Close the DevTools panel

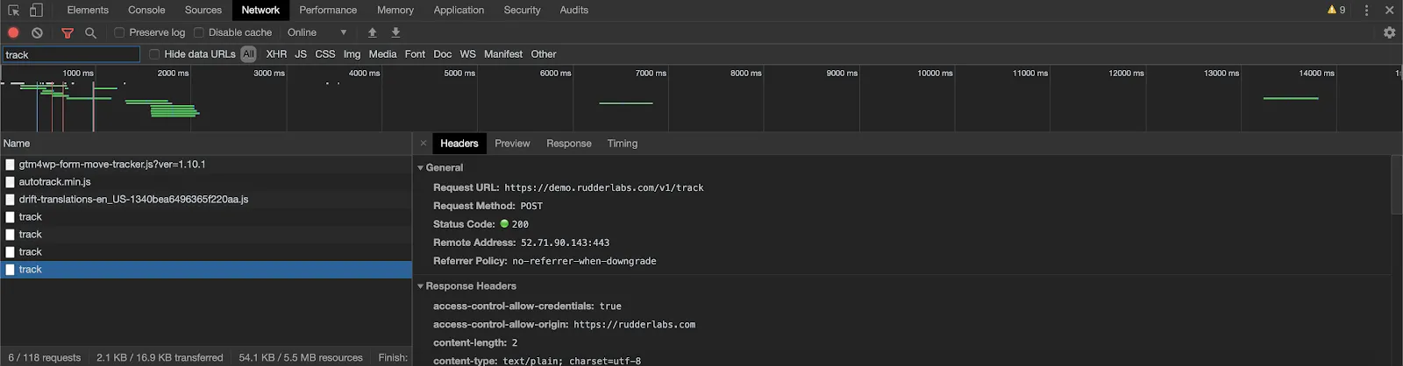coord(1389,11)
